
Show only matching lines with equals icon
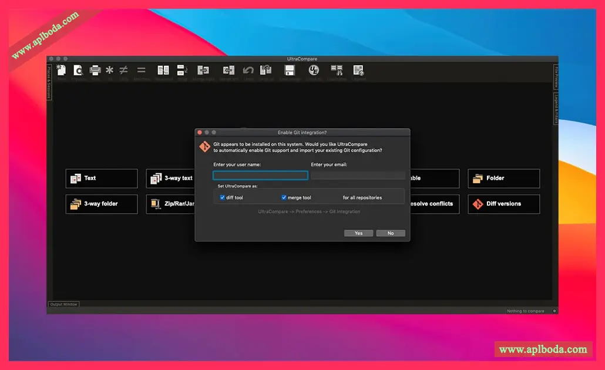click(x=141, y=70)
